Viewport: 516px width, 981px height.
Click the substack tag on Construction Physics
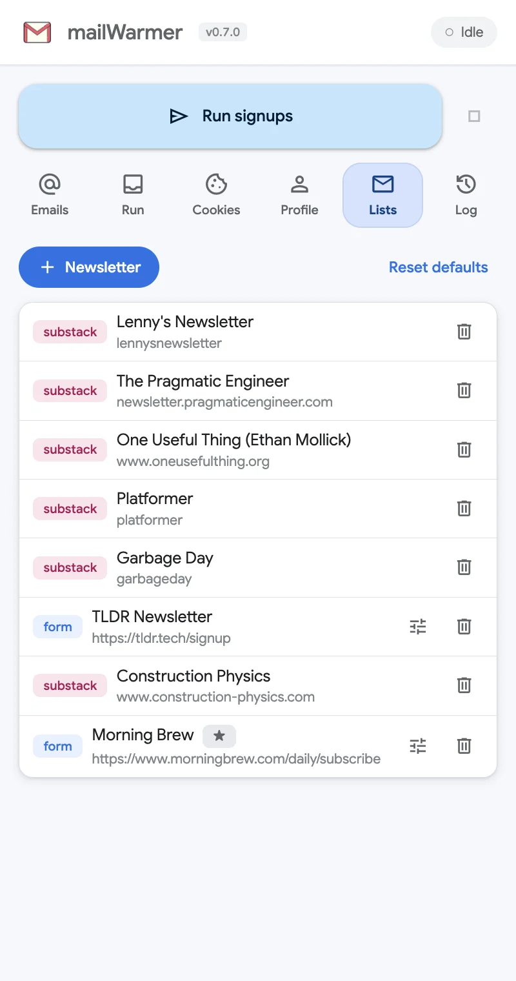[x=70, y=685]
